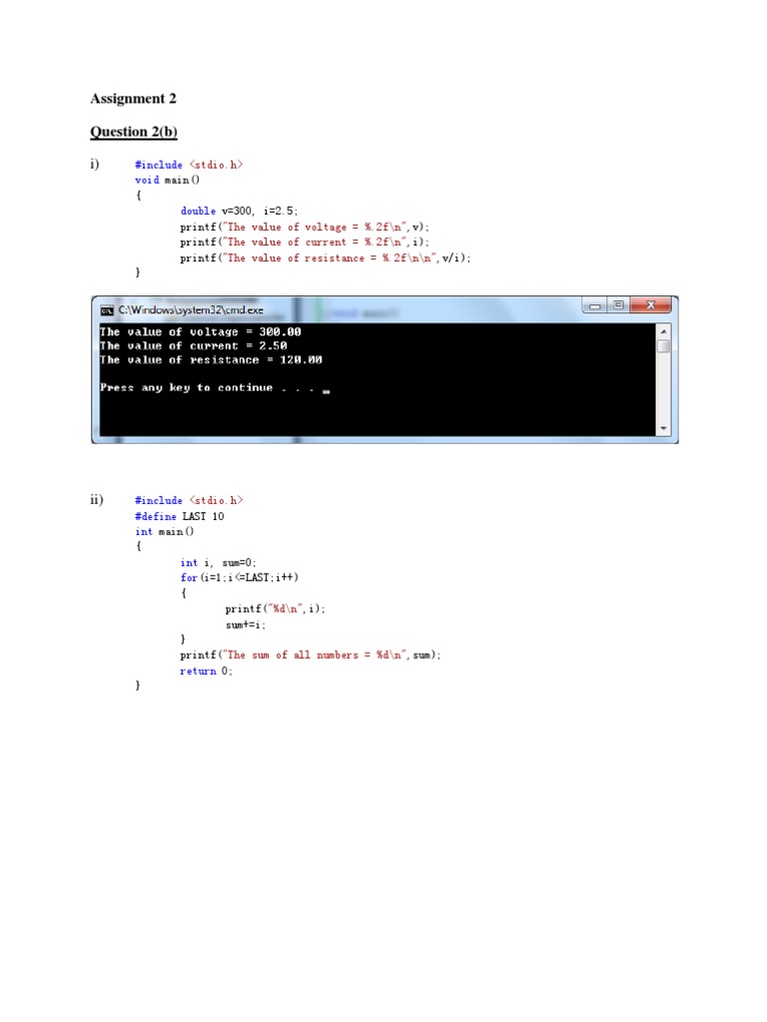The image size is (767, 1022).
Task: Click the '#define LAST 10' code line
Action: click(180, 516)
